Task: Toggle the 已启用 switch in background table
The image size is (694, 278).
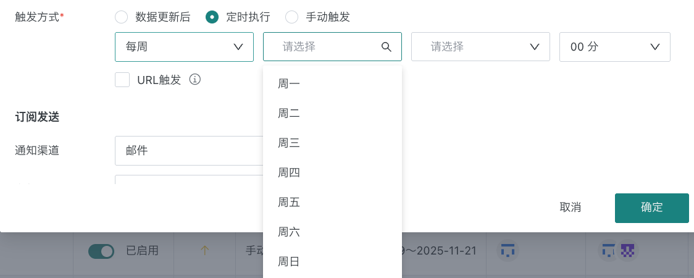Action: (101, 251)
